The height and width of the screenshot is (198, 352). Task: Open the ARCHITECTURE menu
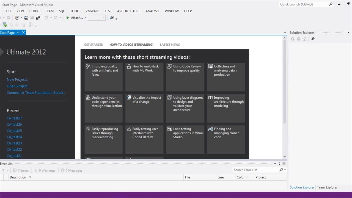(x=128, y=11)
